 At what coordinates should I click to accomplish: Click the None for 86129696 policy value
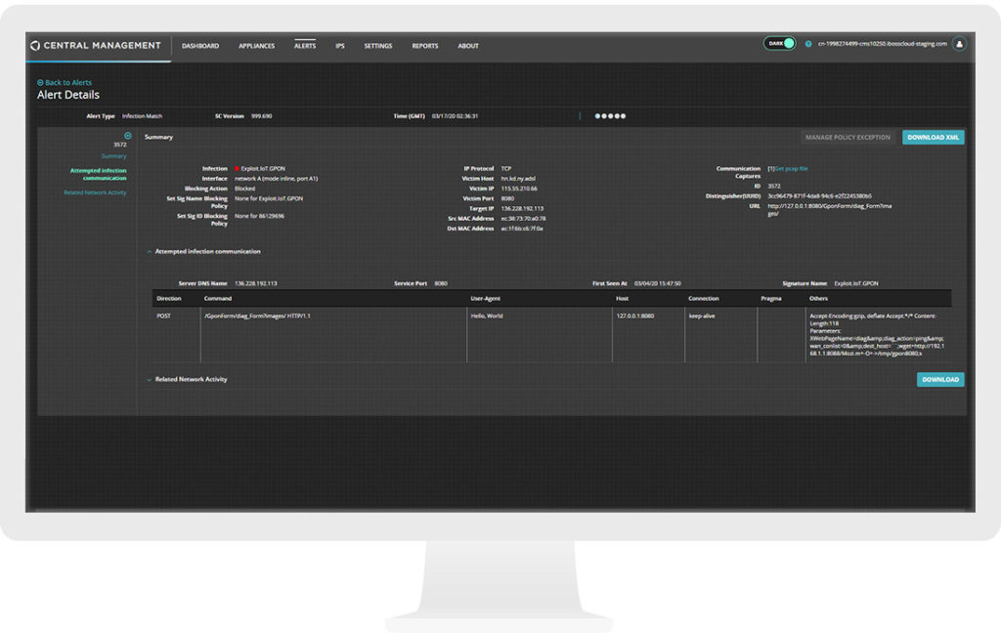click(259, 216)
